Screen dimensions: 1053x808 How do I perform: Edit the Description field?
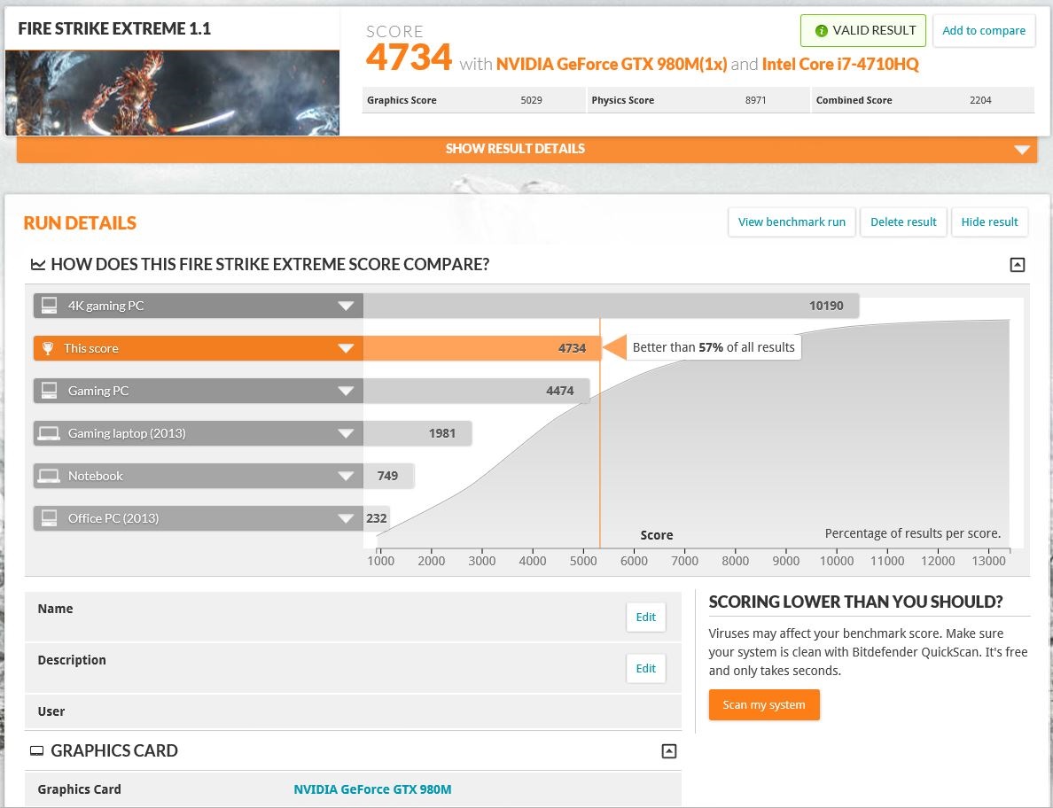pyautogui.click(x=646, y=668)
